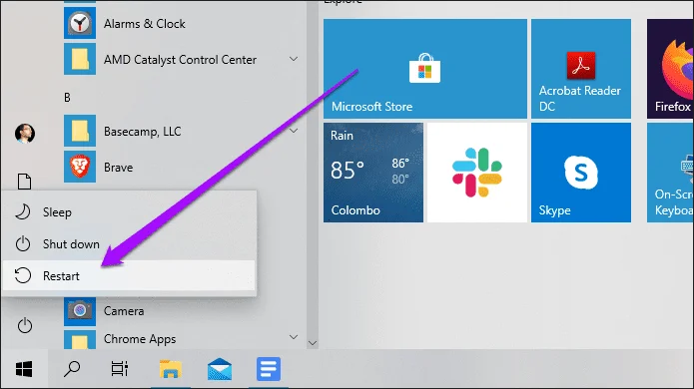The image size is (694, 389).
Task: Open Mail app from taskbar
Action: [220, 369]
